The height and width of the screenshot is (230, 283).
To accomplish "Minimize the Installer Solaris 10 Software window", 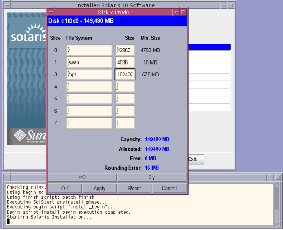I will click(x=224, y=5).
